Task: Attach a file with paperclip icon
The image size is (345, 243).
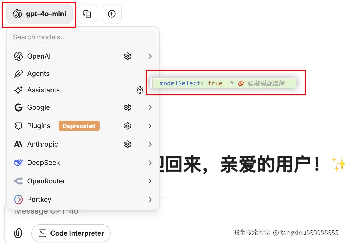Action: coord(18,233)
